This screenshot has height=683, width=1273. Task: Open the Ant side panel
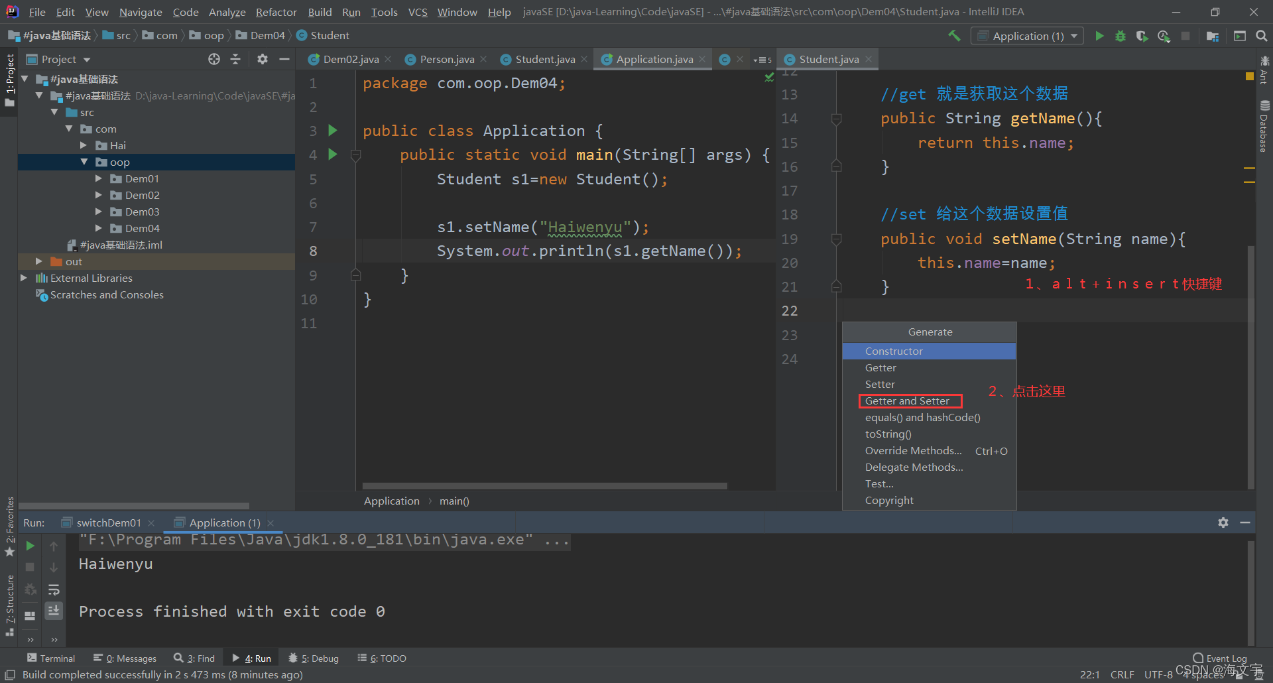tap(1264, 70)
